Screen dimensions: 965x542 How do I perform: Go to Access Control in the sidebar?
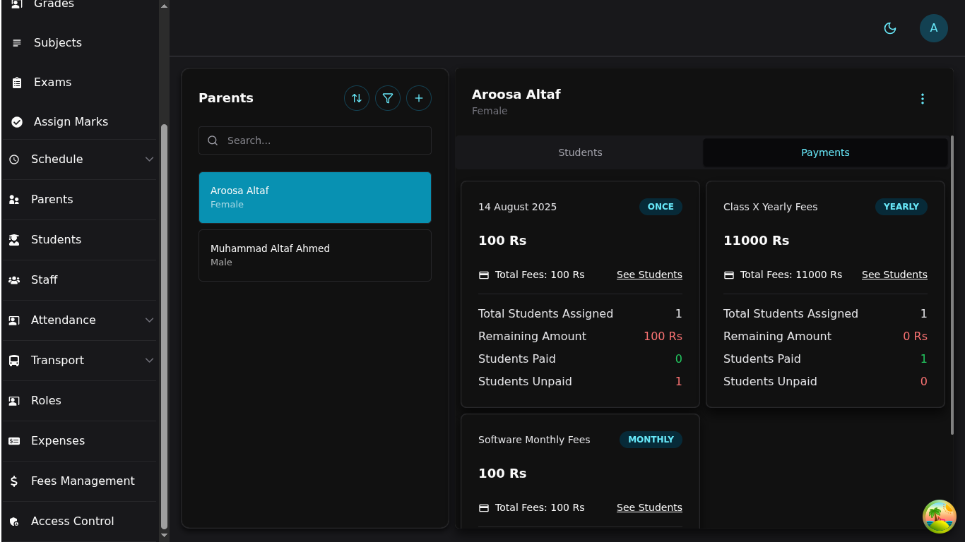coord(72,521)
